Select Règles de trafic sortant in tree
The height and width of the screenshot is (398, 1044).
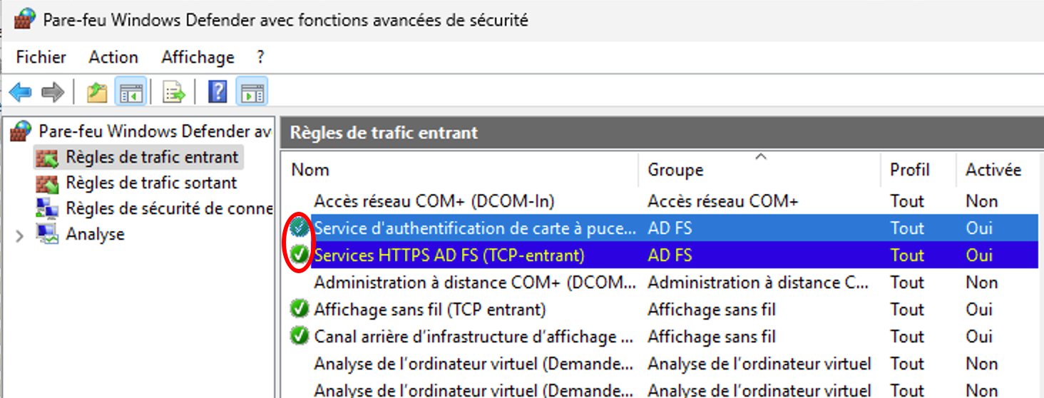(x=151, y=183)
